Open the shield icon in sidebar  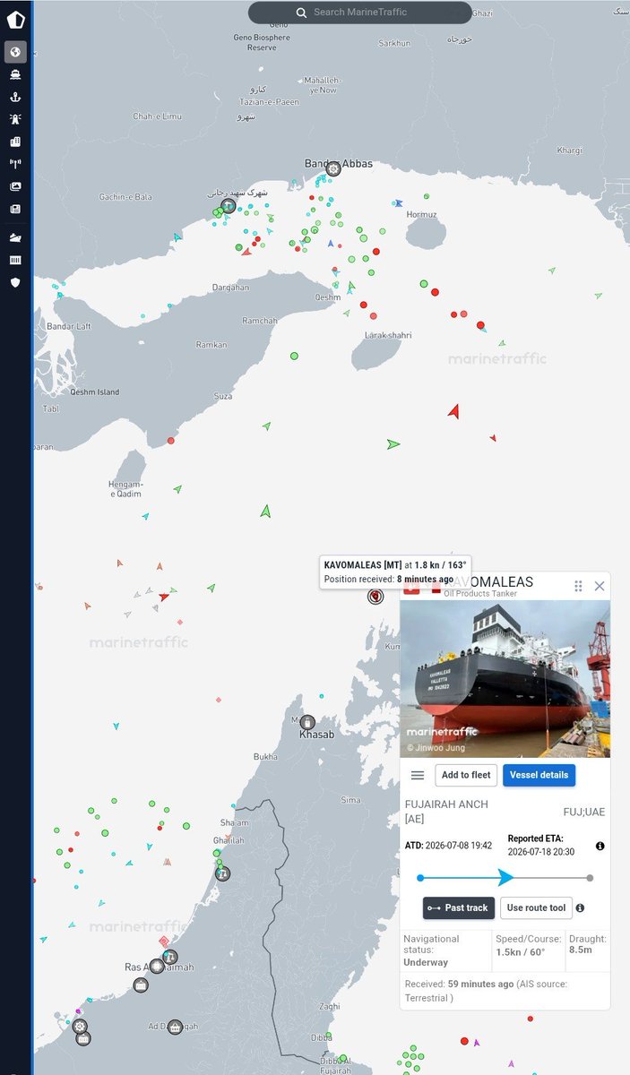pyautogui.click(x=15, y=282)
